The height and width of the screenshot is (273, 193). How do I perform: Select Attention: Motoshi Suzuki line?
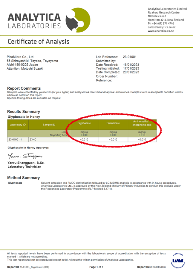pyautogui.click(x=25, y=68)
